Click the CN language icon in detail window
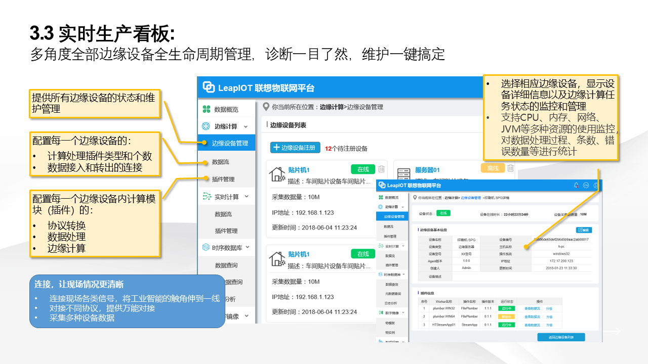This screenshot has width=648, height=364. pyautogui.click(x=586, y=186)
